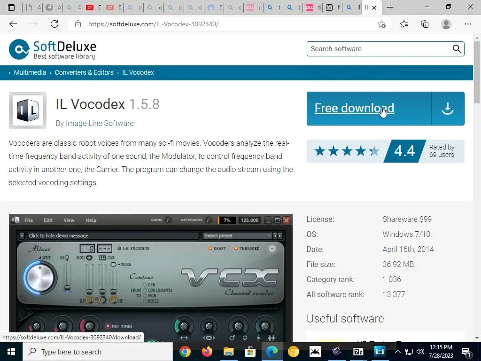This screenshot has height=361, width=481.
Task: Click the Windows 7/10 OS value
Action: tap(406, 234)
